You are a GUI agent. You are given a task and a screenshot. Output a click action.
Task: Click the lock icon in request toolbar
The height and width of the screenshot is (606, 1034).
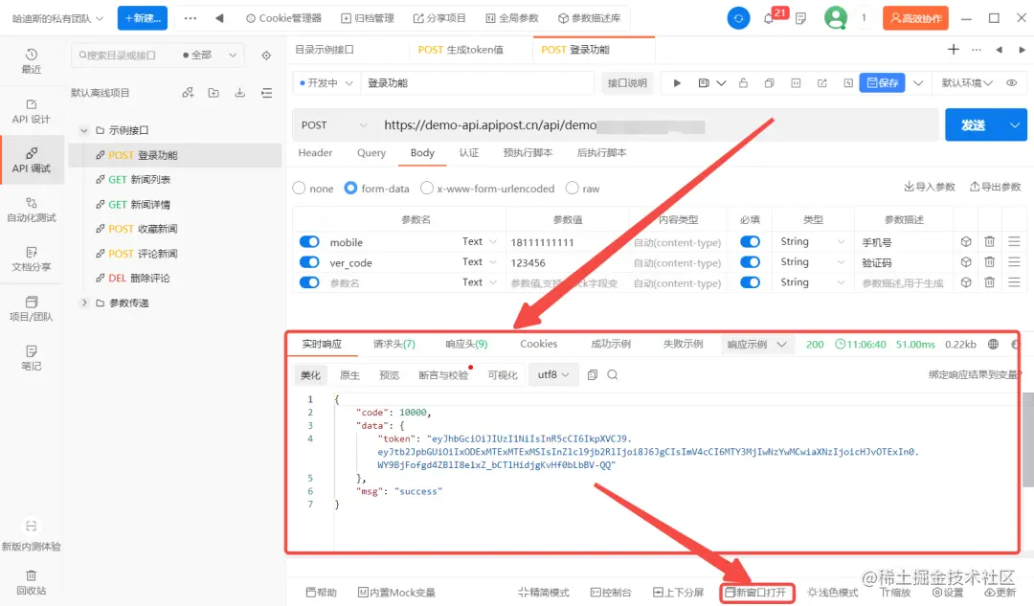[x=743, y=83]
